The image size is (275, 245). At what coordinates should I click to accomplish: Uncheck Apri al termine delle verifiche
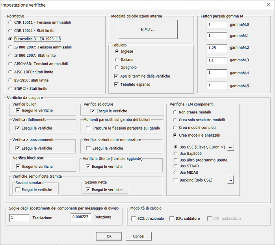click(117, 76)
